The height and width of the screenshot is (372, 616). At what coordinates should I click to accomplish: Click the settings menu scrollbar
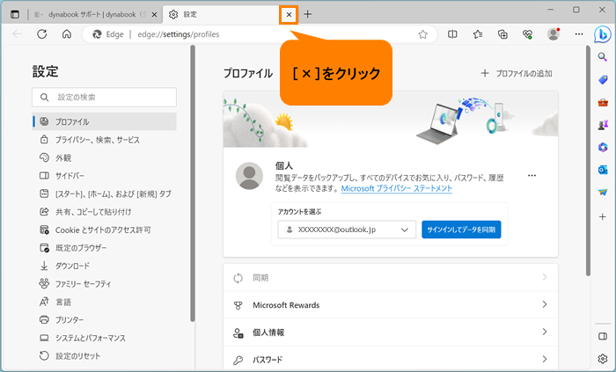coord(193,184)
